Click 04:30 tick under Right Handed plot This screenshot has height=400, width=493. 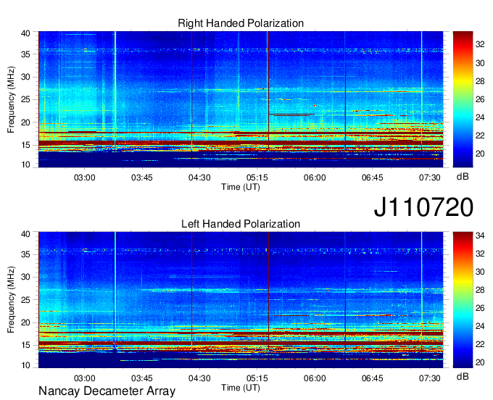199,178
